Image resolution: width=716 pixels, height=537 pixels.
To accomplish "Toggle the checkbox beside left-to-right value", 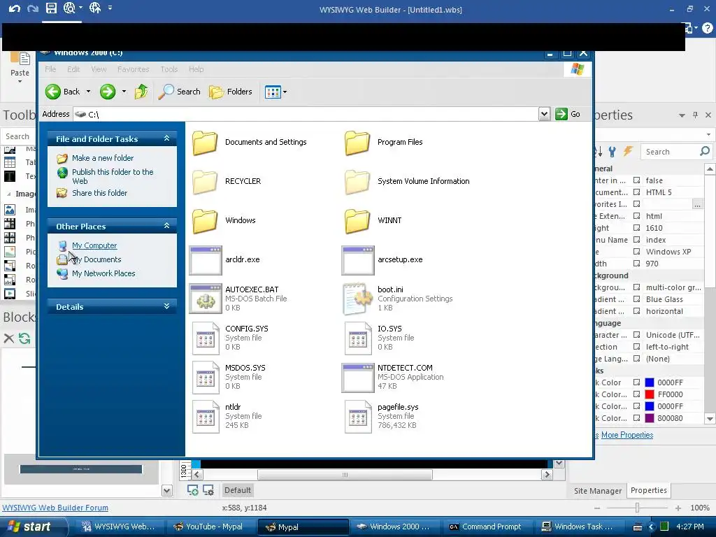I will pos(636,347).
